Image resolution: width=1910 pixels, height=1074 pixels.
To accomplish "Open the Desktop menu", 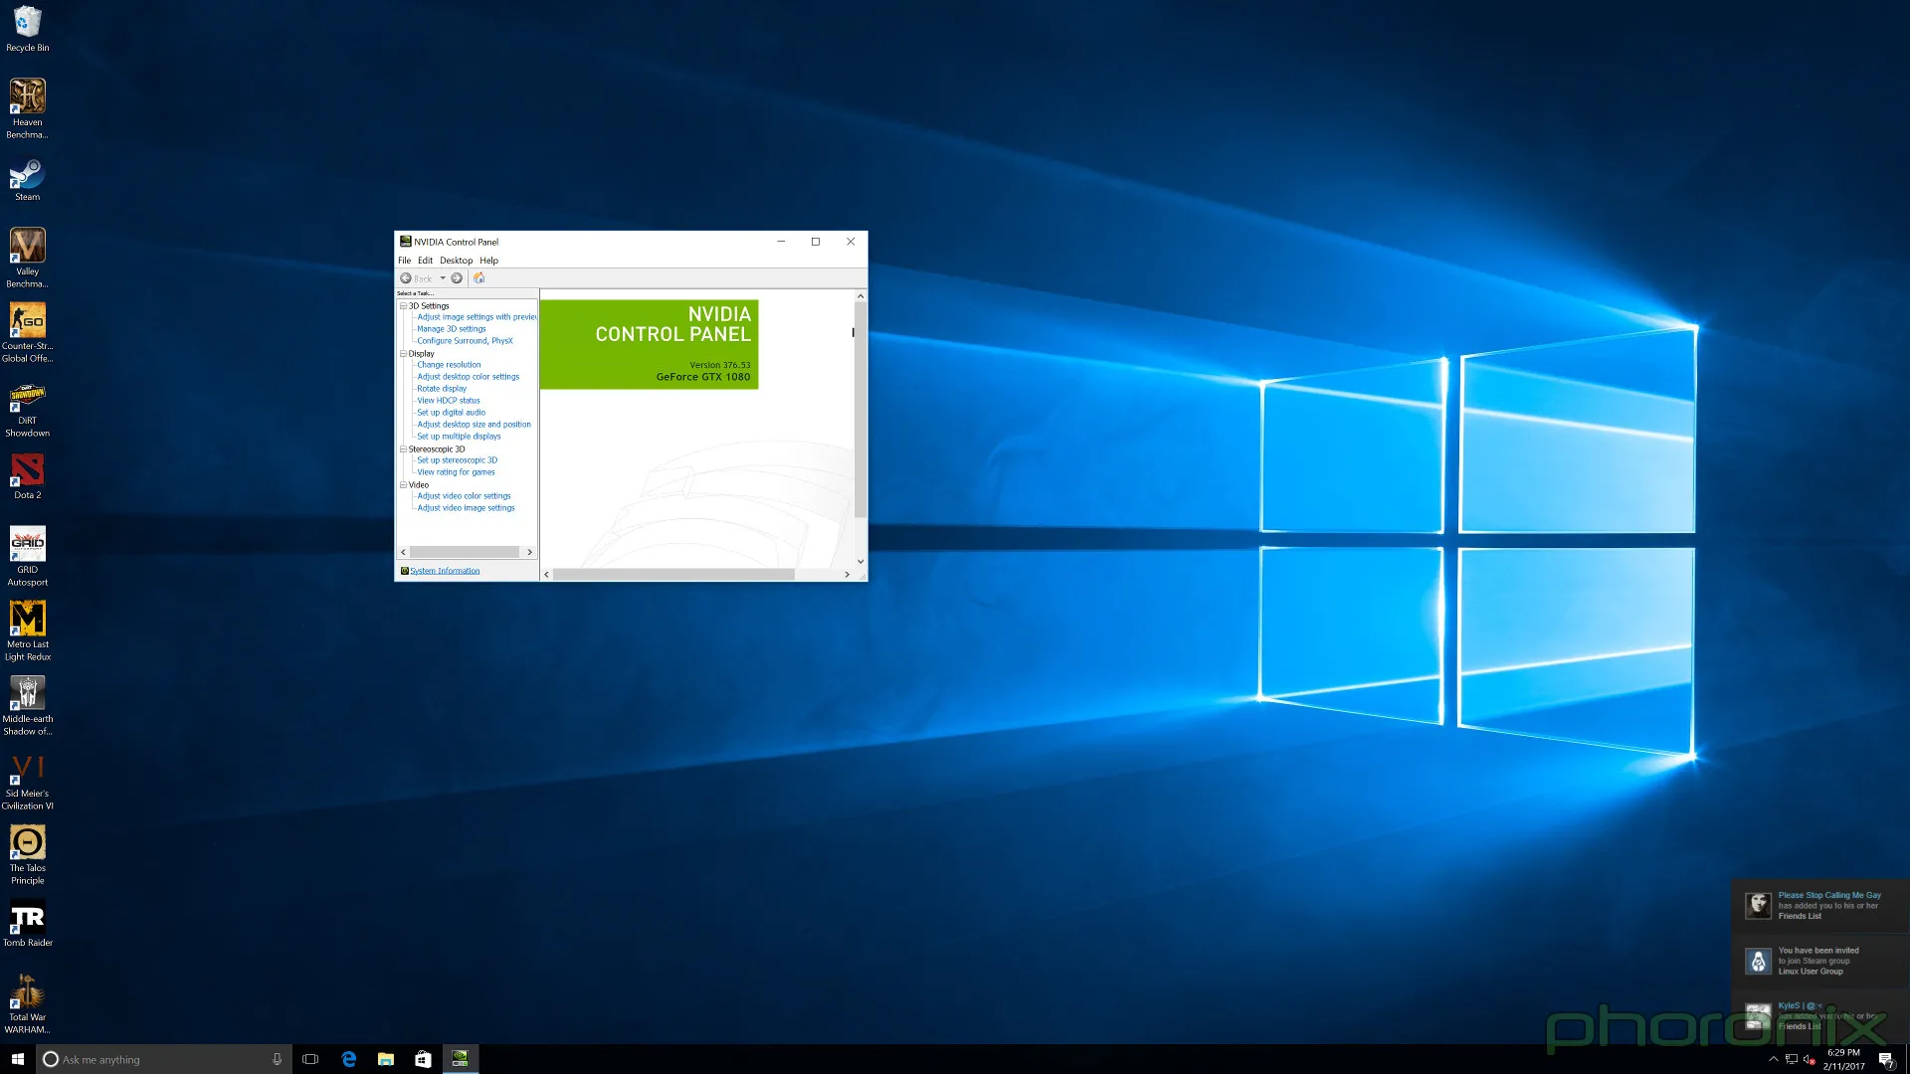I will (456, 261).
